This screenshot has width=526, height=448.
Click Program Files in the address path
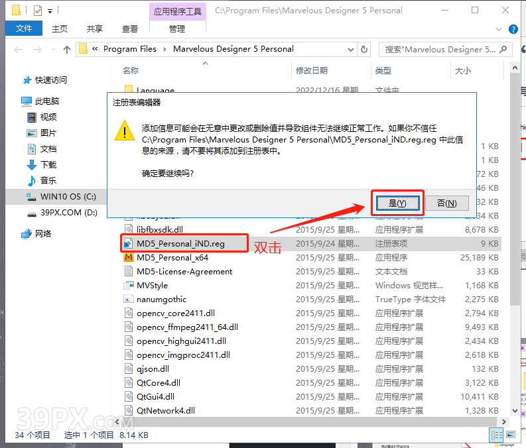click(x=130, y=49)
